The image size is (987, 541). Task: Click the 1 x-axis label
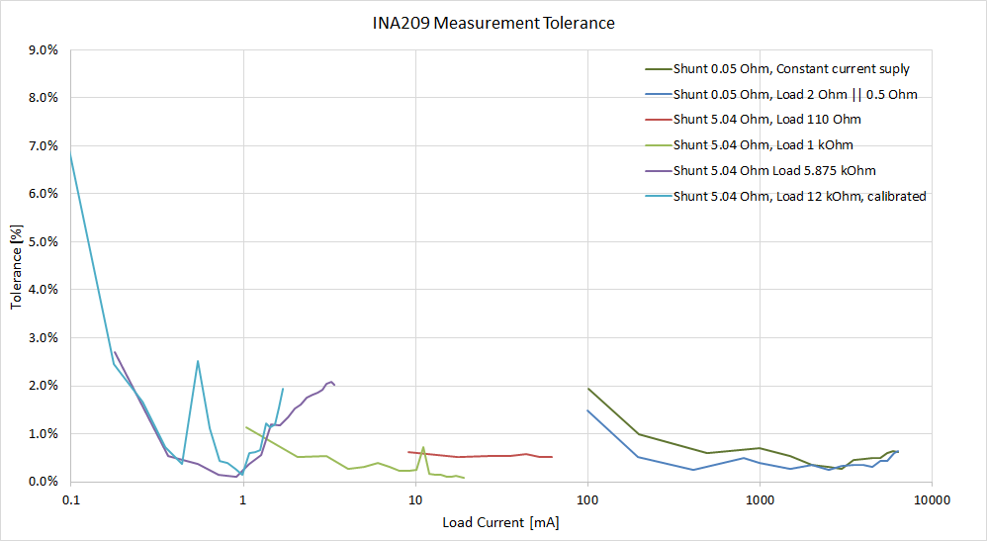click(243, 500)
